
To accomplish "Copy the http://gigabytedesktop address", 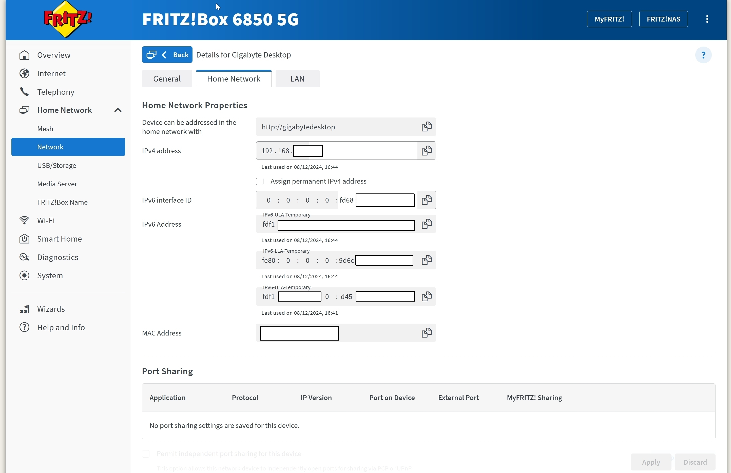I will 426,127.
